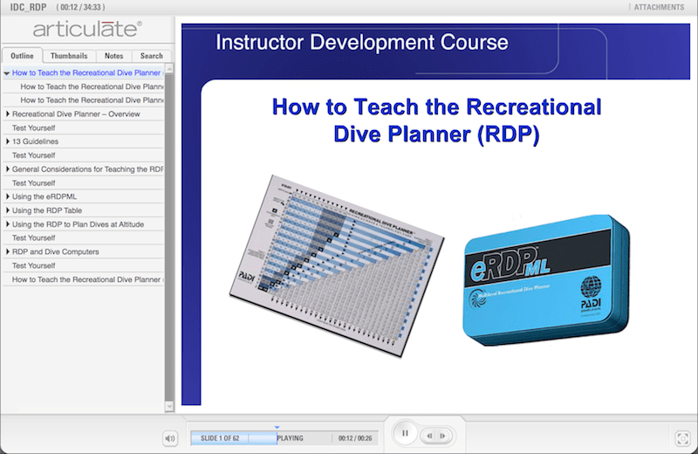The width and height of the screenshot is (698, 454).
Task: Select second sub-item How to Teach slide
Action: coord(92,100)
